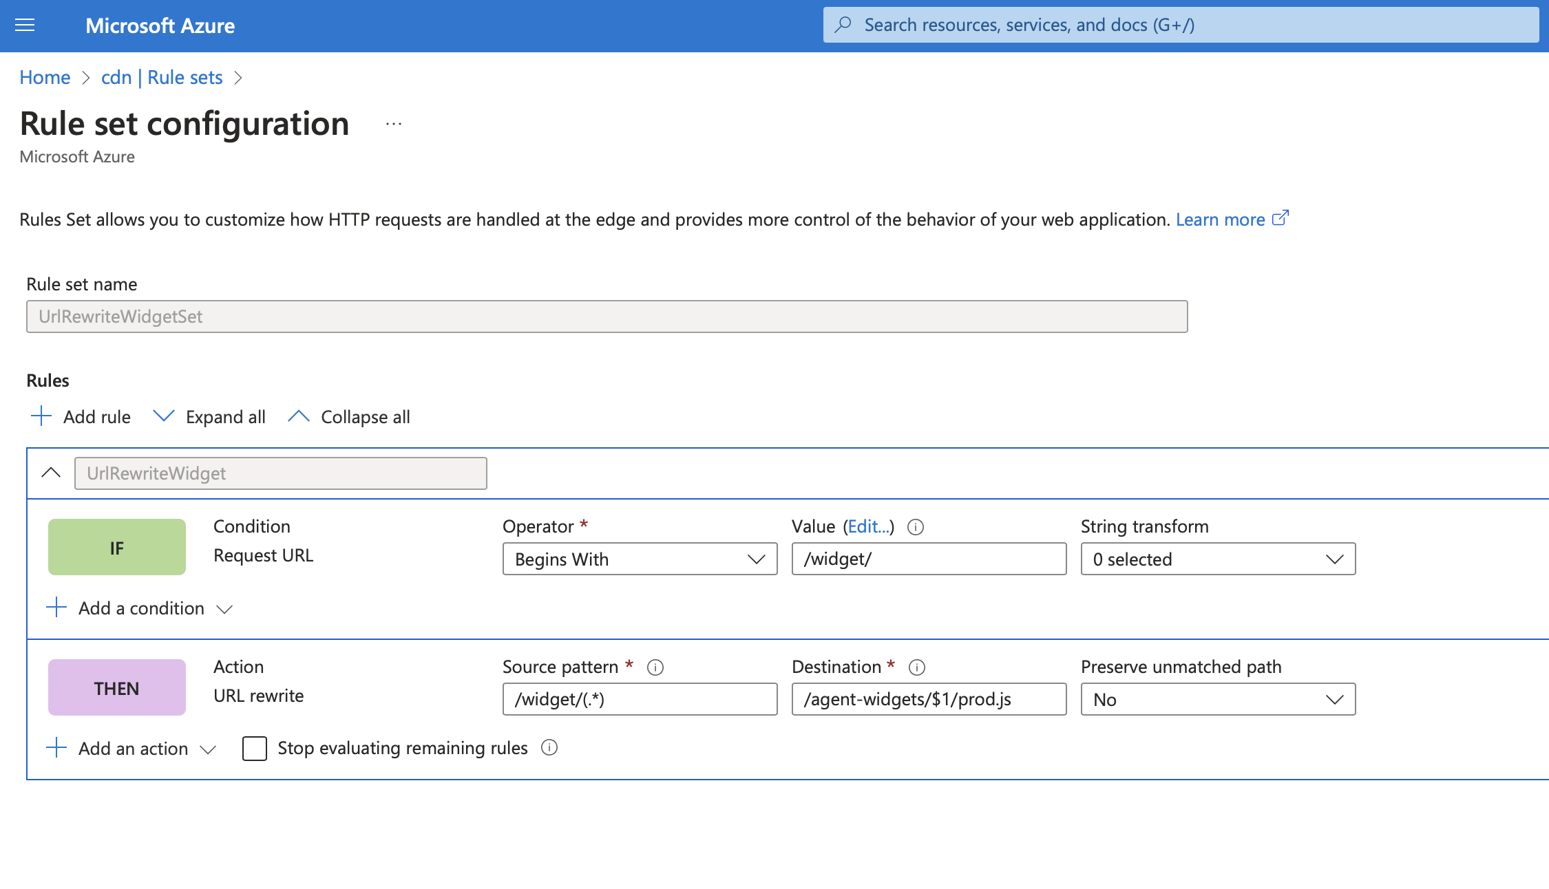Viewport: 1549px width, 889px height.
Task: Show info tooltip for Source pattern
Action: point(655,667)
